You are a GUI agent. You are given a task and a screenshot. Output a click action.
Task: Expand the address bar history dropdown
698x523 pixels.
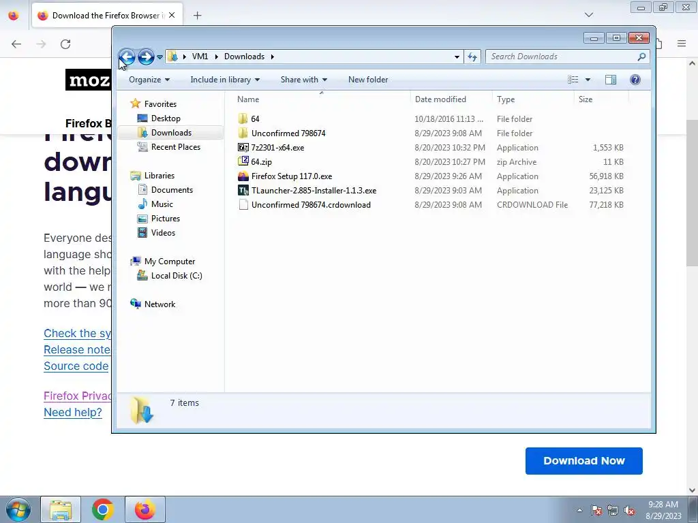click(x=457, y=57)
